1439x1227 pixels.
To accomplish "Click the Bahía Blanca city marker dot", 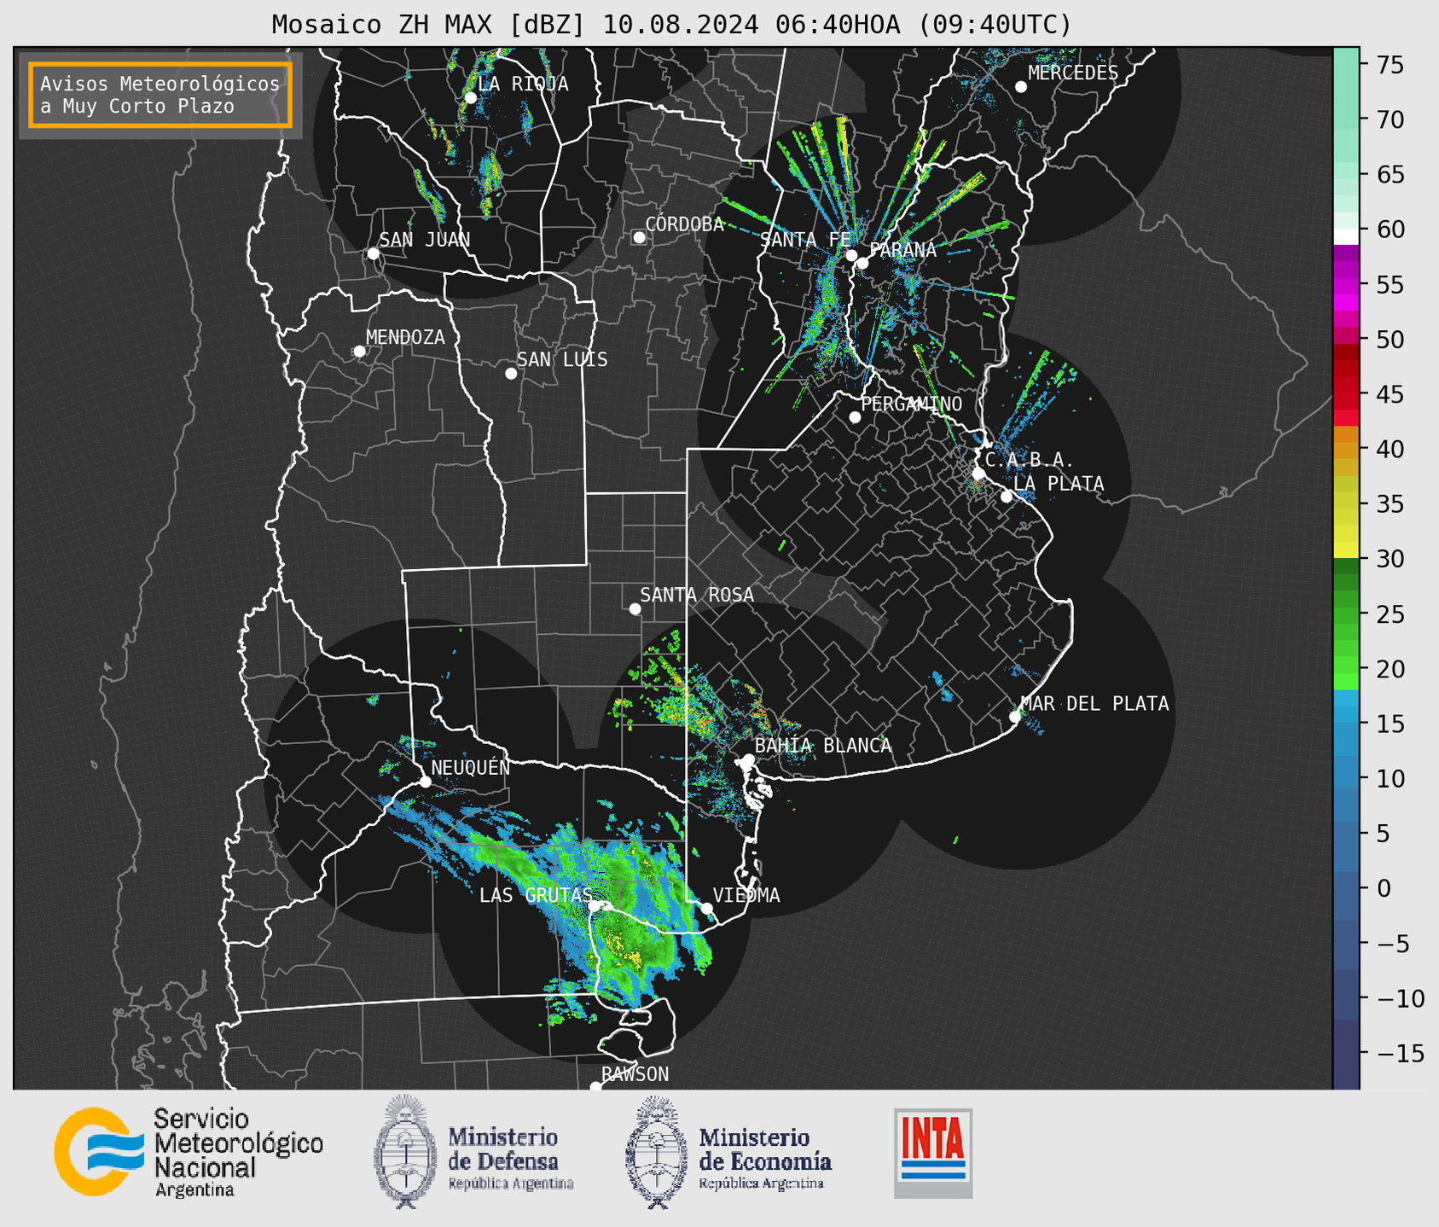I will tap(749, 759).
